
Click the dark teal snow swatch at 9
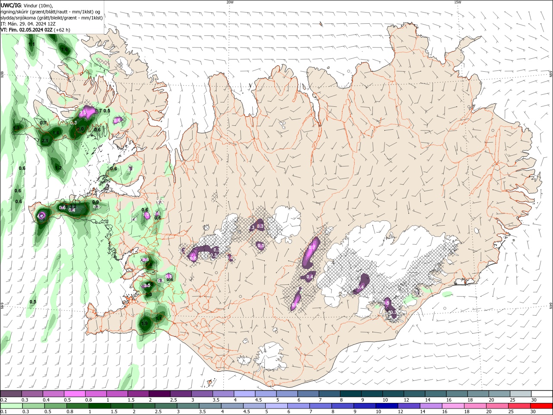point(372,394)
